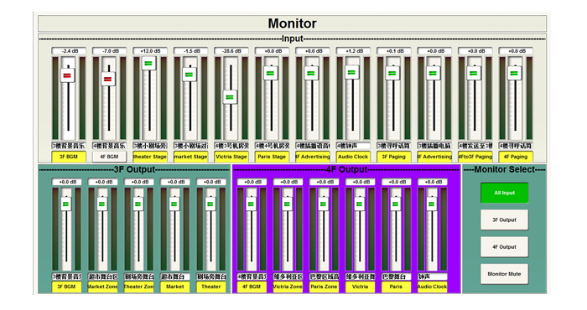The height and width of the screenshot is (310, 587).
Task: Toggle the unlit 4F BGM input button
Action: tap(109, 157)
